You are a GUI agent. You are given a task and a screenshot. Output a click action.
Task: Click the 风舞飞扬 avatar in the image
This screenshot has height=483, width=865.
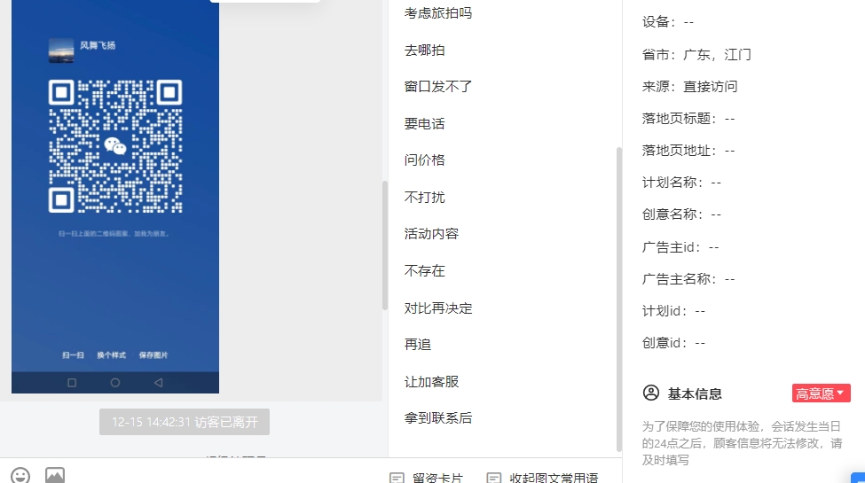(x=61, y=51)
